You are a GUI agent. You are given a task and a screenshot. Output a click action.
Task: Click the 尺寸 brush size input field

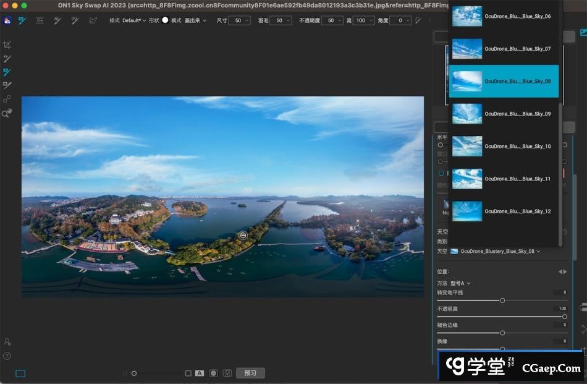click(239, 20)
